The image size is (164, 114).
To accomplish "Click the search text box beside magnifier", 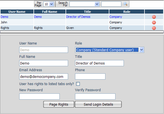I will click(x=111, y=4).
